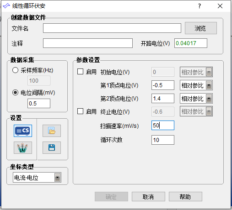
Task: Click the electrode cell setup icon
Action: coord(23,147)
